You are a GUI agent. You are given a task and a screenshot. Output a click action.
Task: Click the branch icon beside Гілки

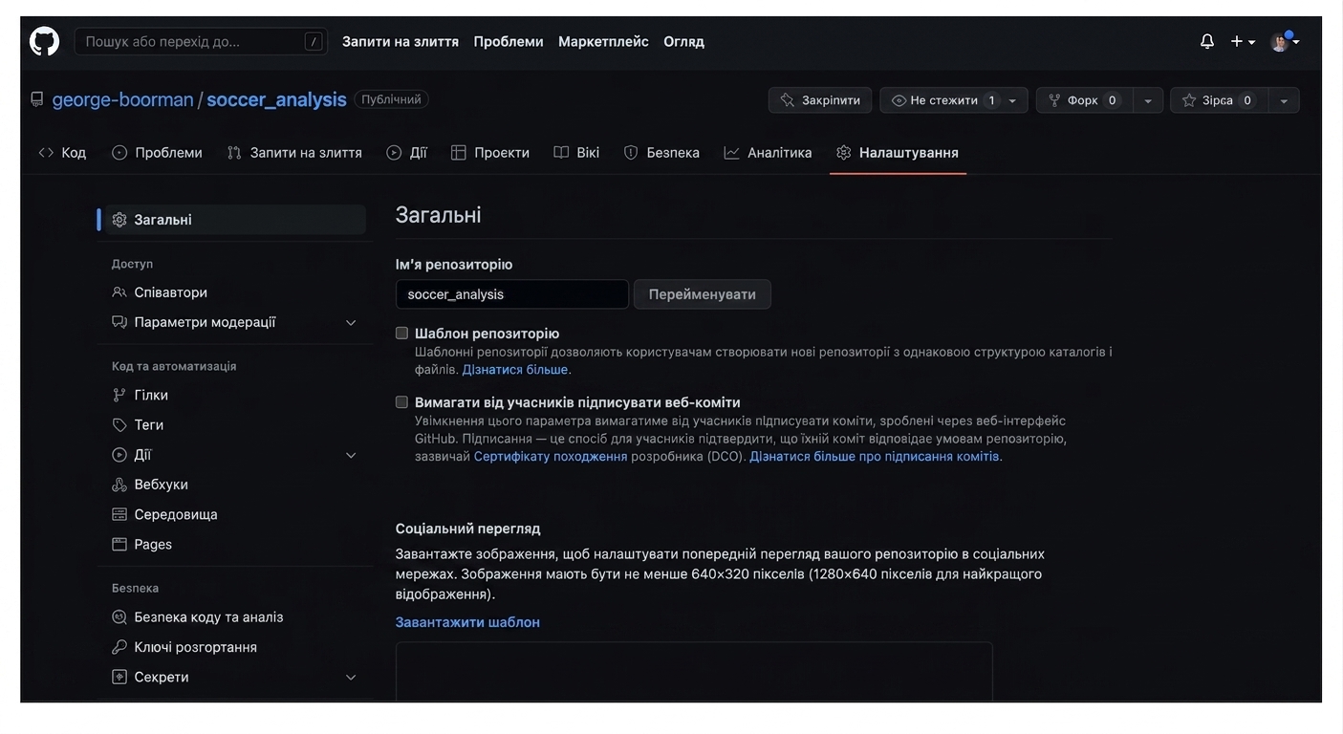tap(119, 395)
